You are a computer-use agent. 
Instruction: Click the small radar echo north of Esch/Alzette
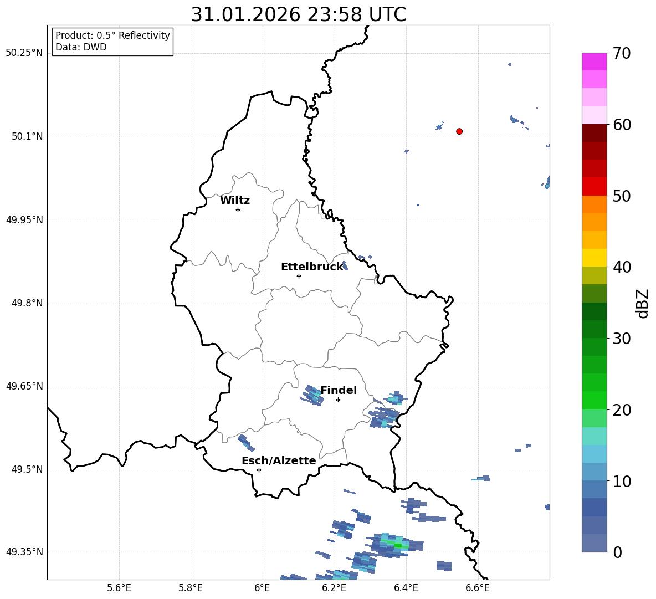point(246,443)
